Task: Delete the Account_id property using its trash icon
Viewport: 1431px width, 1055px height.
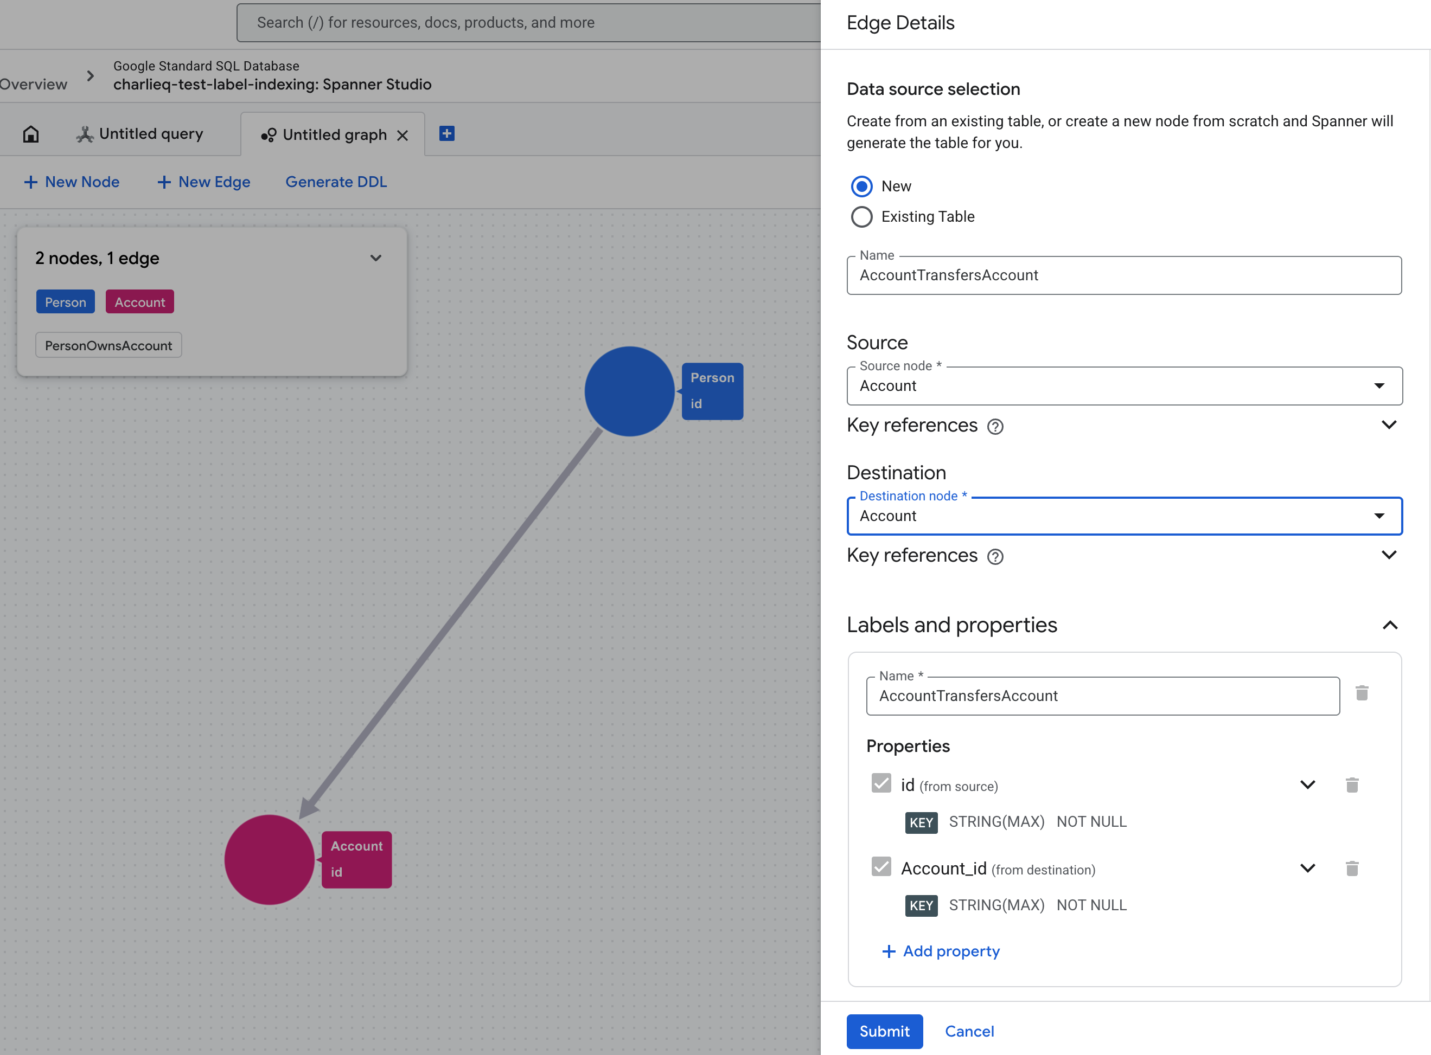Action: click(x=1352, y=868)
